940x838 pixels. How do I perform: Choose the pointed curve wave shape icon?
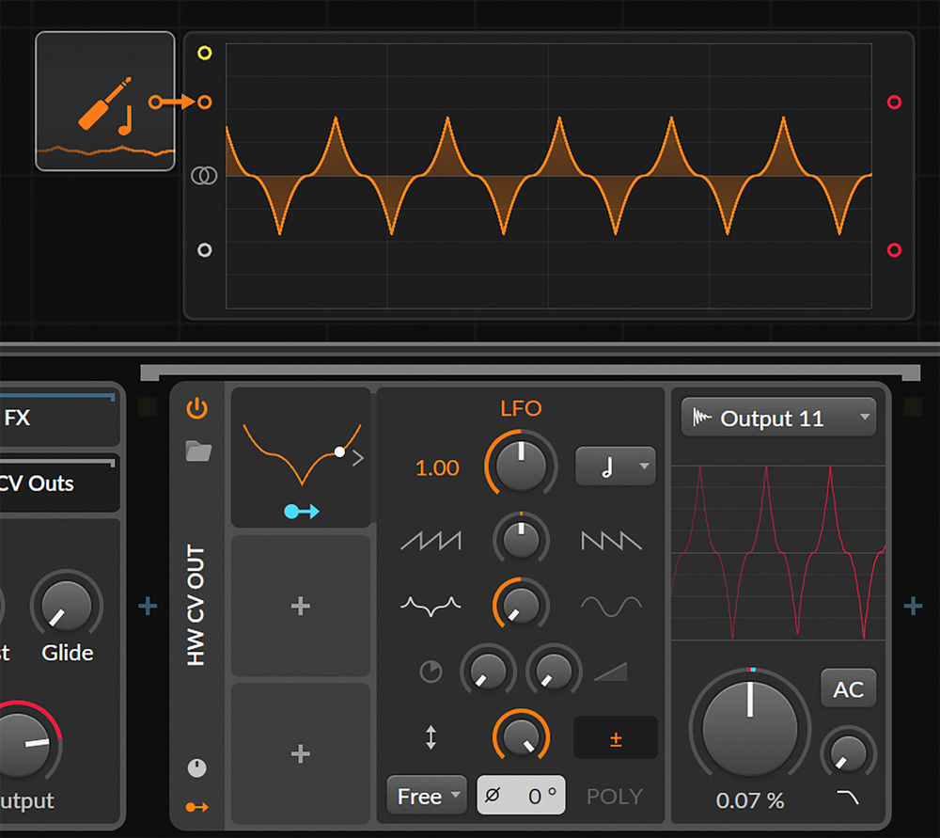coord(431,604)
